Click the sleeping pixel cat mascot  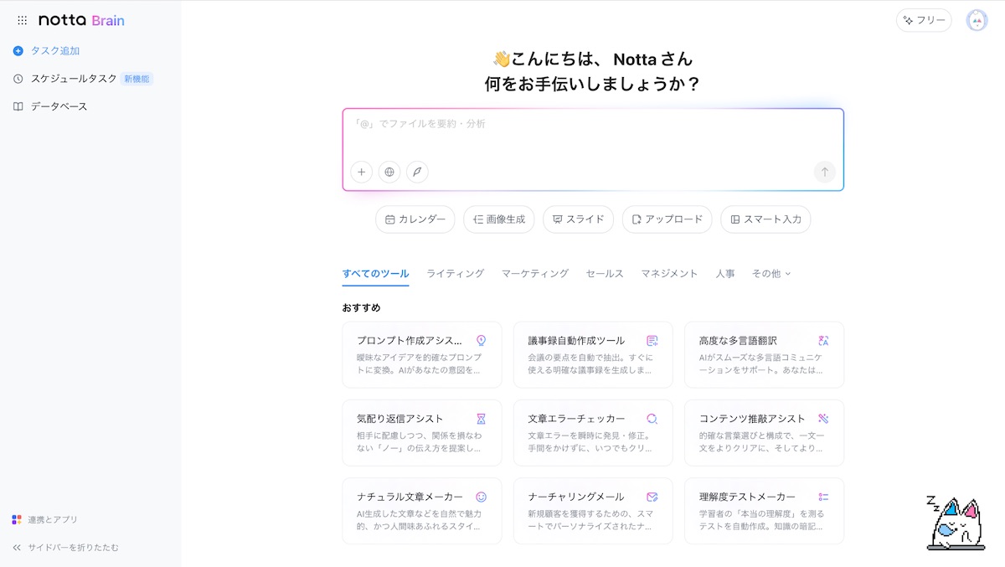coord(956,523)
